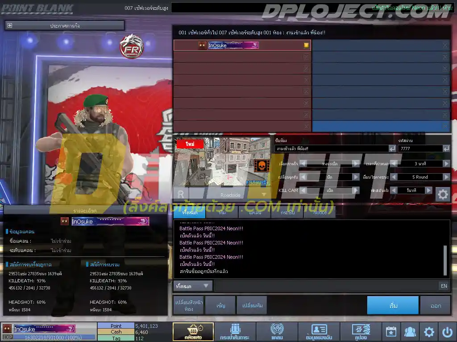Close the first blue team slot
Viewport: 457px width, 342px height.
click(x=445, y=45)
